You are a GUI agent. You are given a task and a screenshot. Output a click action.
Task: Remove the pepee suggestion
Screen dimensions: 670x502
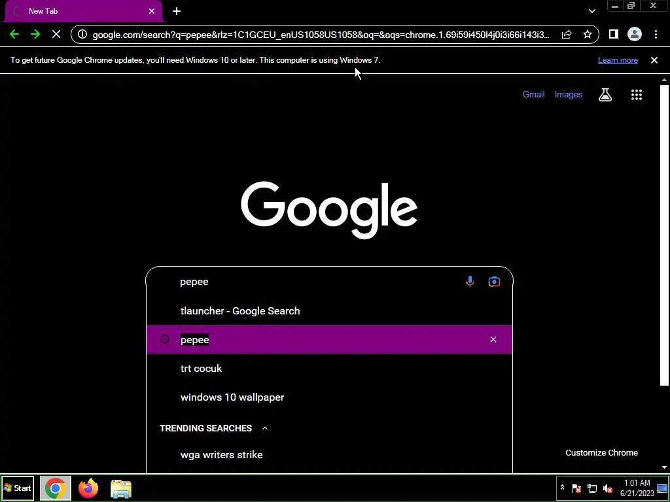(x=493, y=339)
